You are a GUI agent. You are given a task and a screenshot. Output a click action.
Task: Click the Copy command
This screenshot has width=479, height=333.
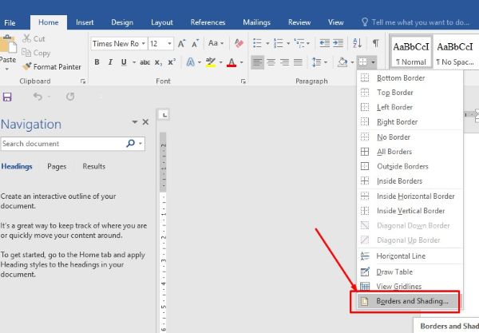click(36, 53)
